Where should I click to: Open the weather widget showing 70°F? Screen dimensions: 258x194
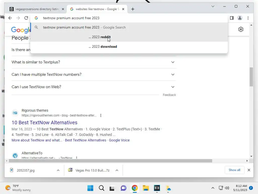18,188
